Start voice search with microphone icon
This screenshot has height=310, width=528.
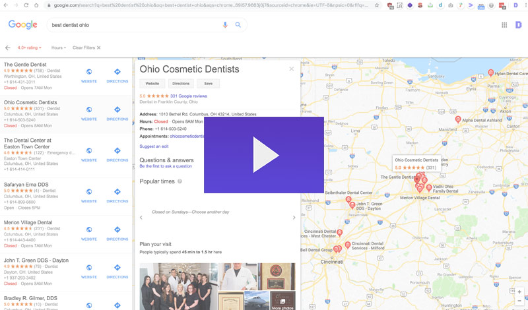coord(225,25)
